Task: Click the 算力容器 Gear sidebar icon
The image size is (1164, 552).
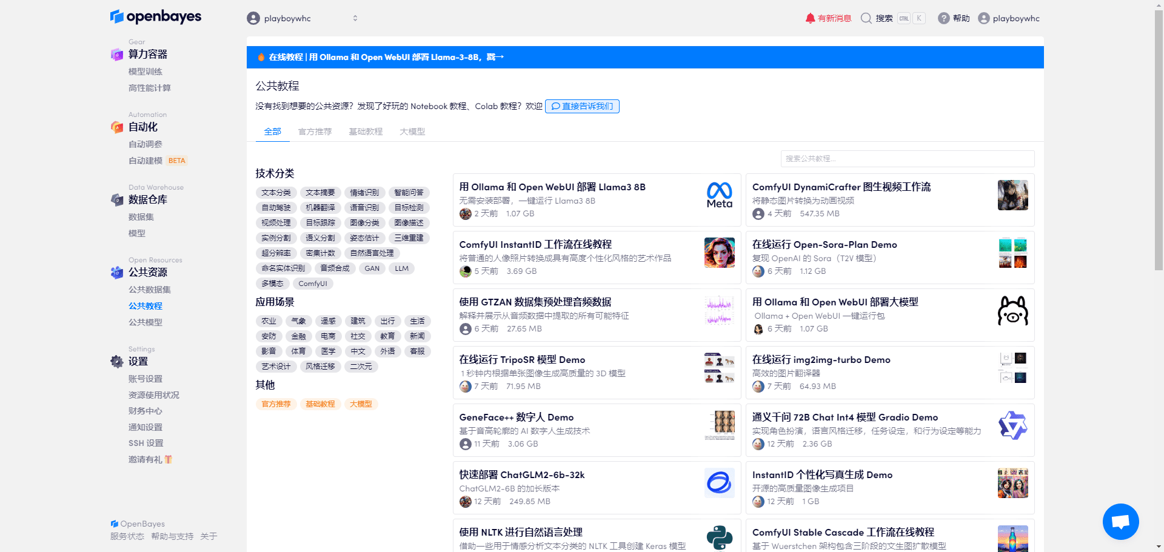Action: point(117,55)
